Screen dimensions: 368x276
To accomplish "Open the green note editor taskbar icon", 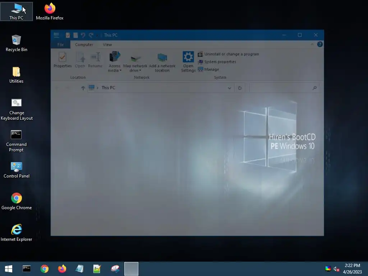I will click(x=97, y=269).
